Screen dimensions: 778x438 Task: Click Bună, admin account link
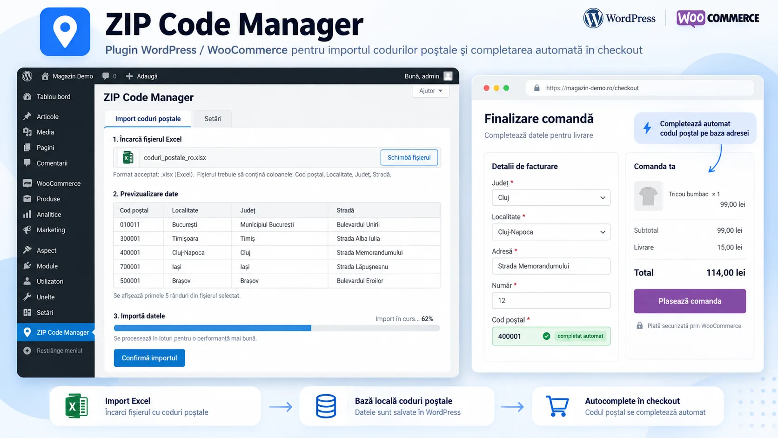422,76
